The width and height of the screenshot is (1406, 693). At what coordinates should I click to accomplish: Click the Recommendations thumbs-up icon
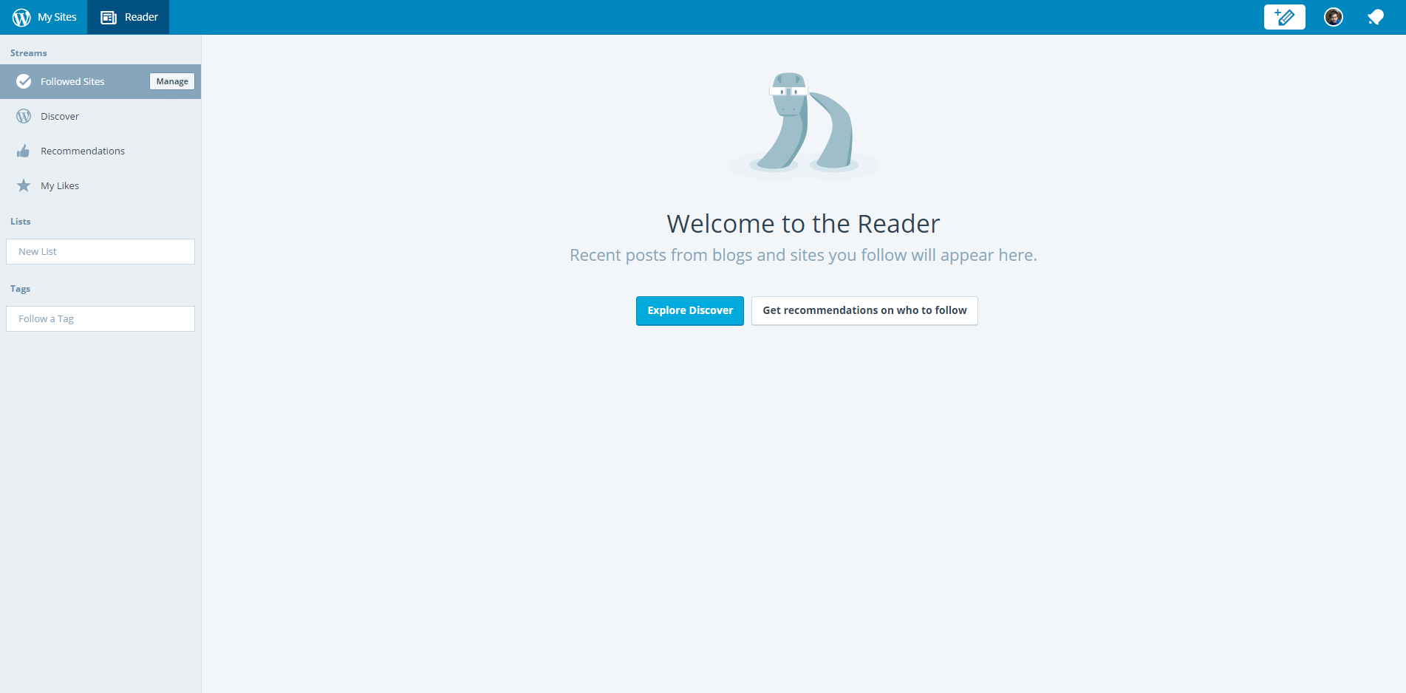coord(24,151)
